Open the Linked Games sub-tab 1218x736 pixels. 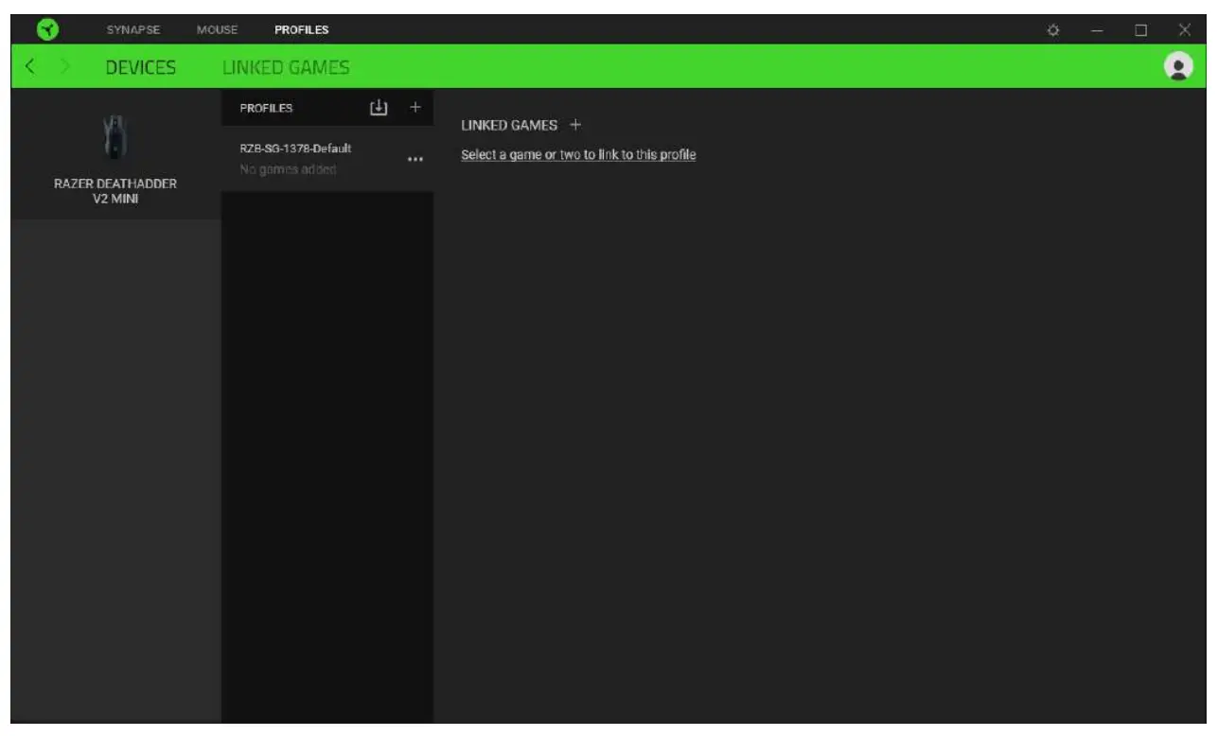[286, 67]
